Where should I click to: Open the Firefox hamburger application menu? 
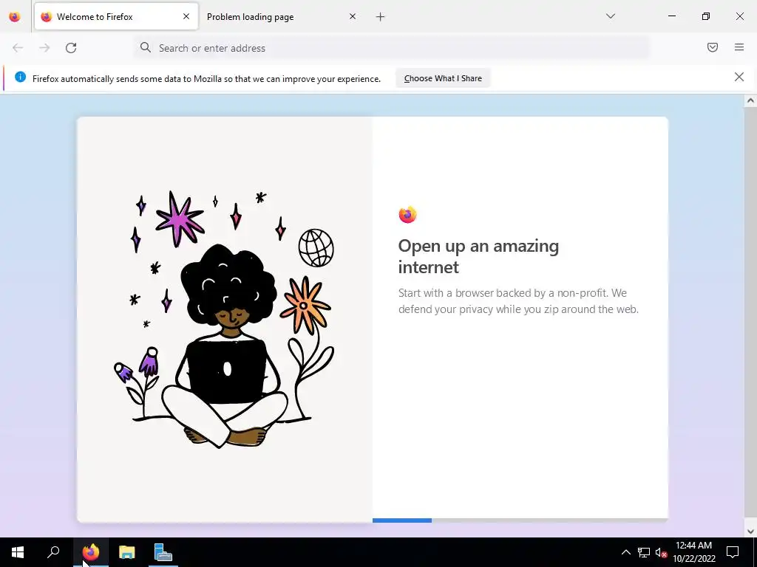739,47
